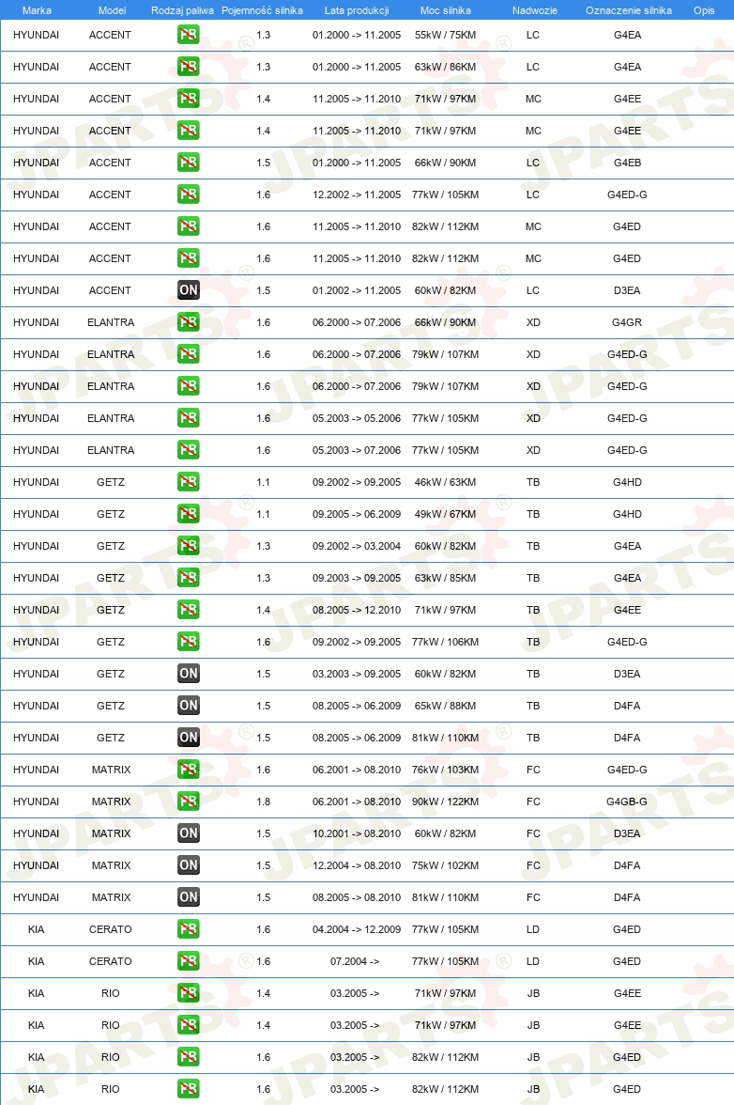Click power value 75kW / 102KM
This screenshot has height=1105, width=734.
coord(446,865)
